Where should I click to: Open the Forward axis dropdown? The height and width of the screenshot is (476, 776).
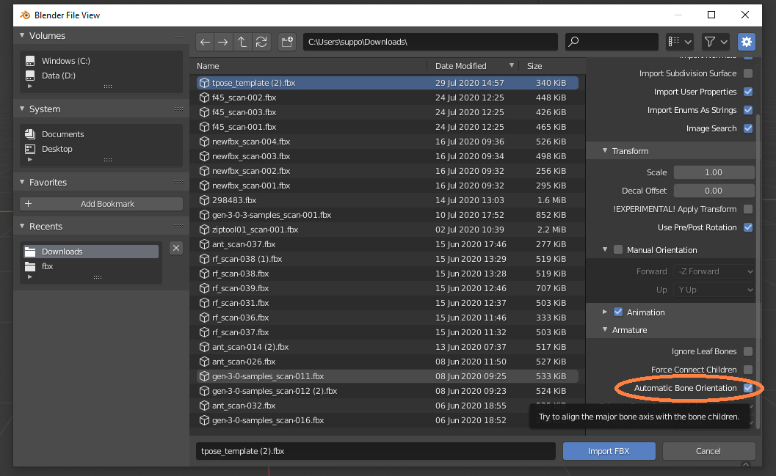[x=714, y=271]
